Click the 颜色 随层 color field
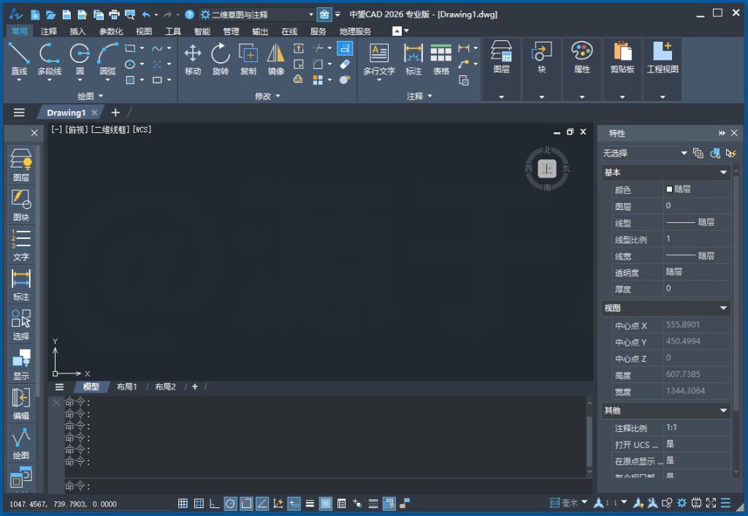The height and width of the screenshot is (516, 748). click(x=698, y=189)
